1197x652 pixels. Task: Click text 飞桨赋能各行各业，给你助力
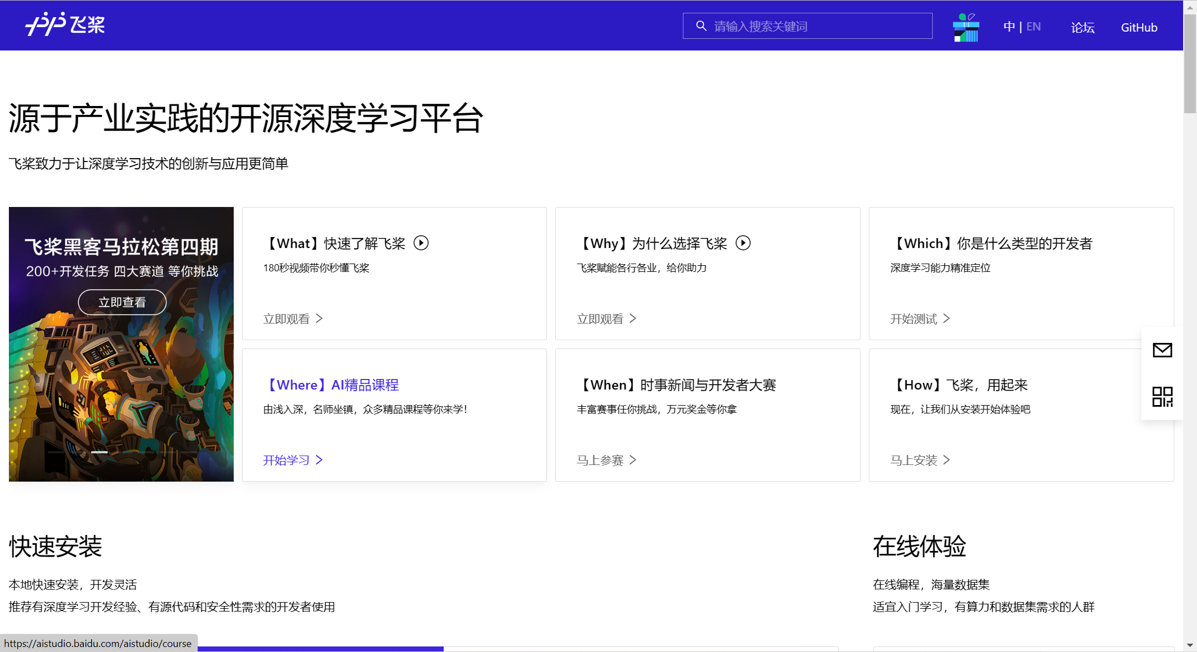click(x=641, y=268)
